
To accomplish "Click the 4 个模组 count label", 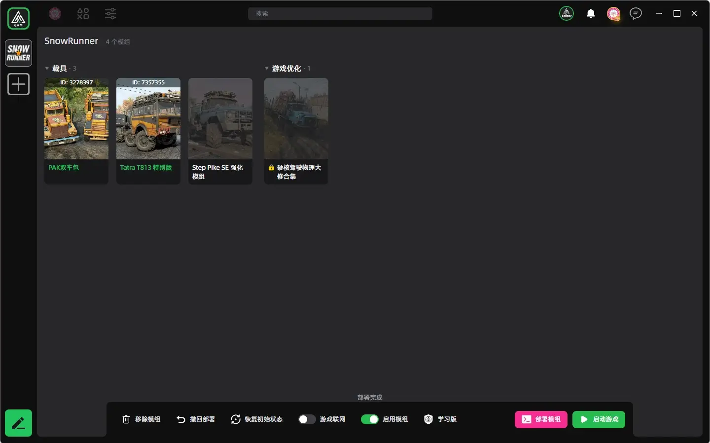I will 118,42.
